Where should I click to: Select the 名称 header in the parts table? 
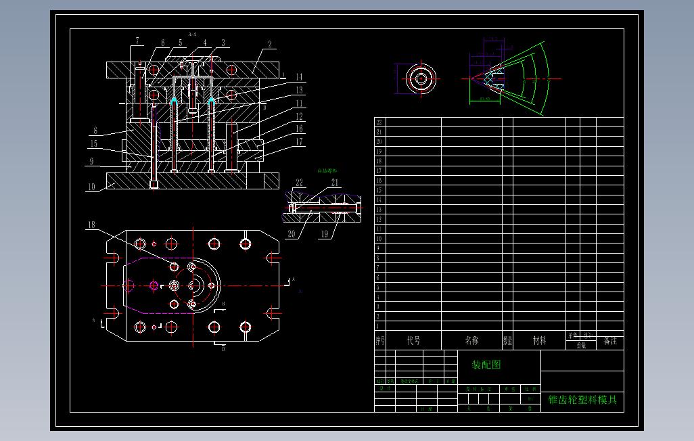(471, 340)
